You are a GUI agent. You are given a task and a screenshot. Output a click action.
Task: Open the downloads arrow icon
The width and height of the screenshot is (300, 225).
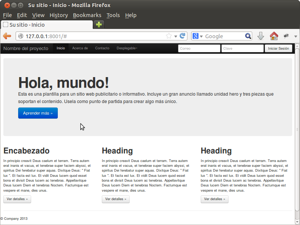tap(260, 36)
